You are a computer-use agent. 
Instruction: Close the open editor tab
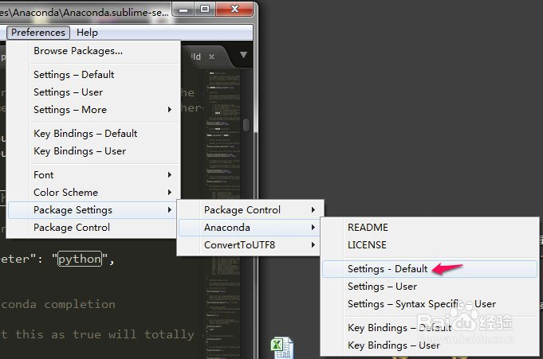point(211,57)
